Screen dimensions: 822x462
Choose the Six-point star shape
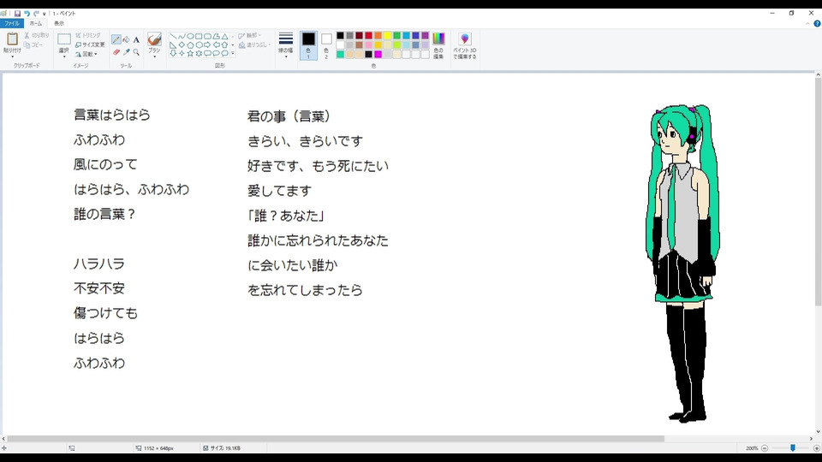coord(200,53)
